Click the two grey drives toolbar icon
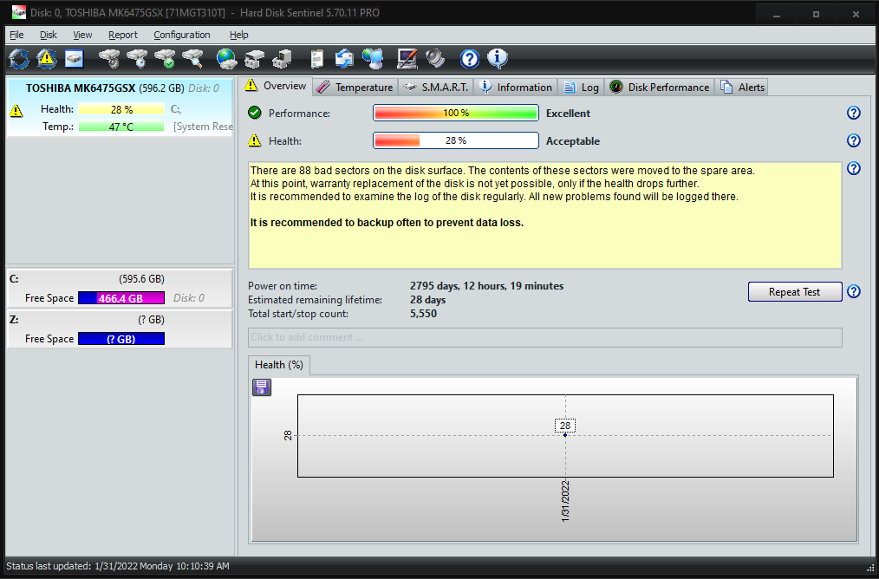879x579 pixels. click(x=255, y=59)
